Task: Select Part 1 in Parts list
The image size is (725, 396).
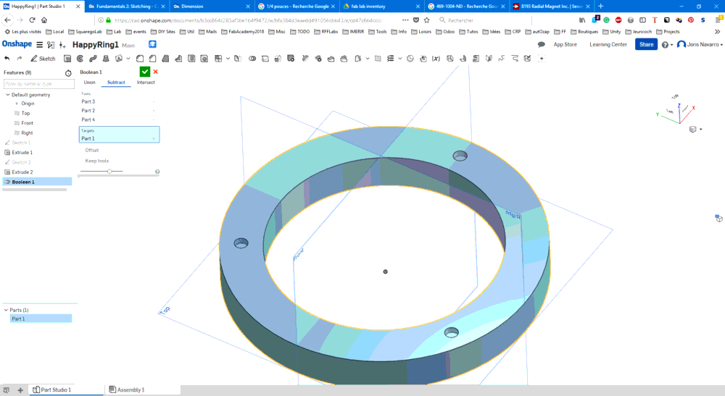Action: click(41, 319)
